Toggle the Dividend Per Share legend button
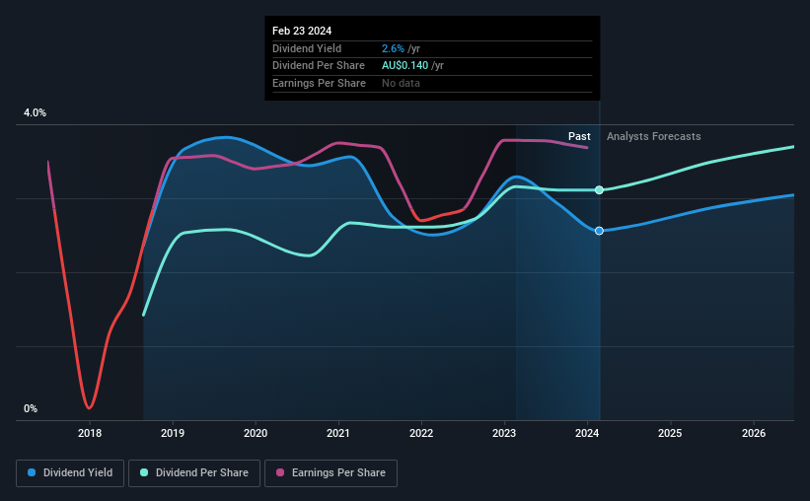810x501 pixels. tap(194, 473)
